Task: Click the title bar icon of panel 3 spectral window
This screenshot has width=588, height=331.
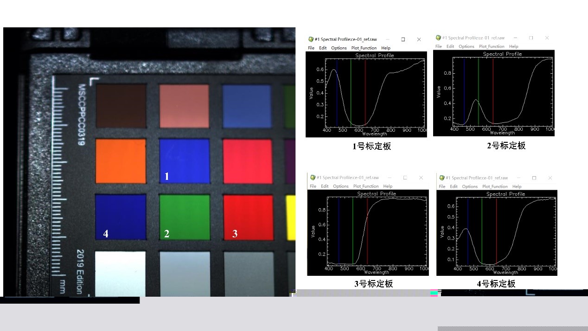Action: click(x=313, y=178)
